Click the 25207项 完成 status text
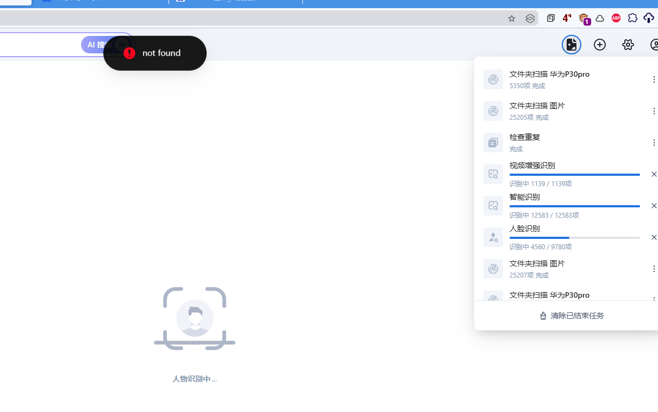The height and width of the screenshot is (412, 658). coord(529,275)
